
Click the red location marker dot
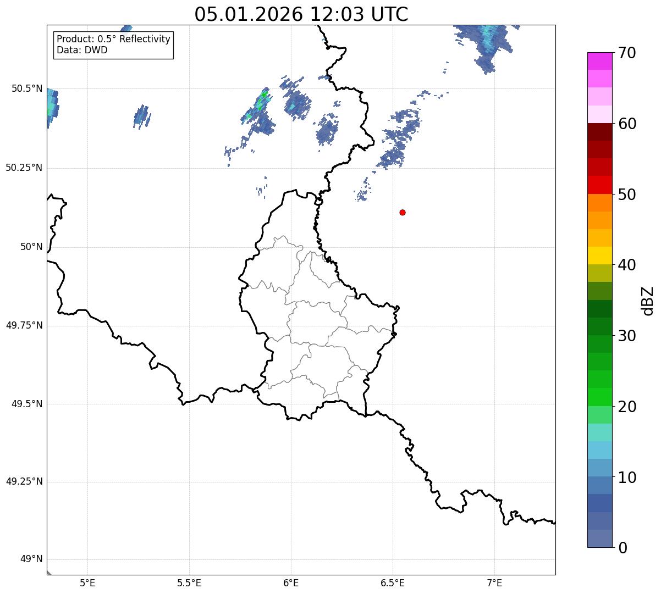click(x=403, y=212)
